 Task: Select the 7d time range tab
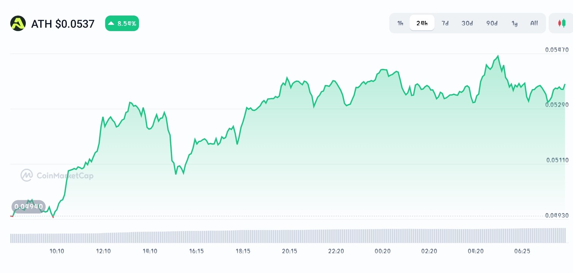tap(445, 23)
